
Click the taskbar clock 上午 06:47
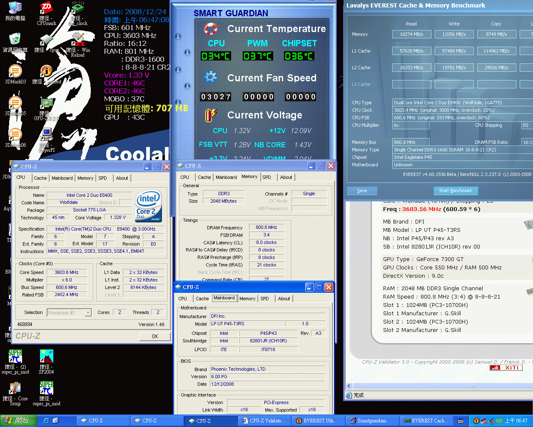click(516, 421)
